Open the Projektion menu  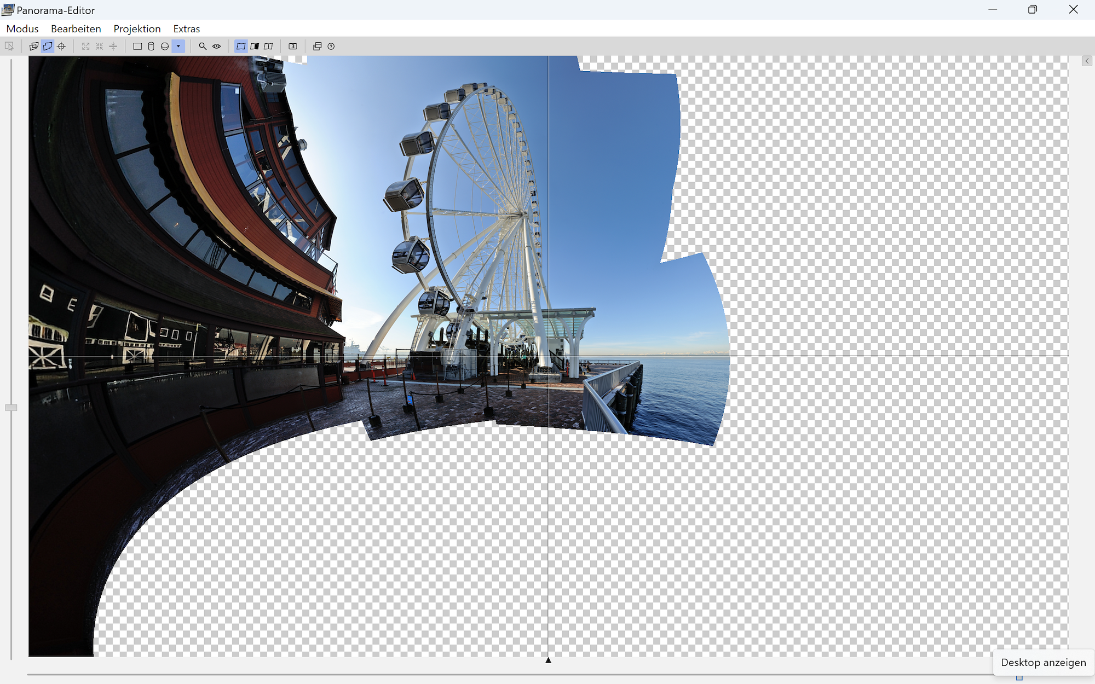[x=137, y=28]
